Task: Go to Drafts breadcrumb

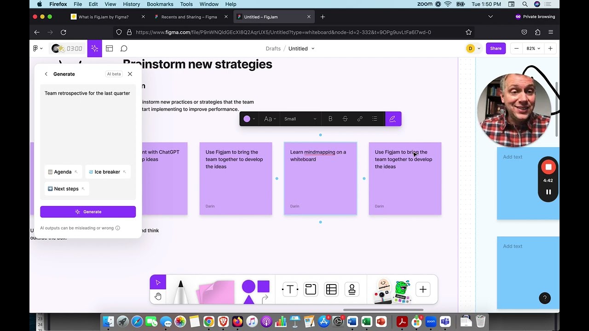Action: (x=273, y=49)
